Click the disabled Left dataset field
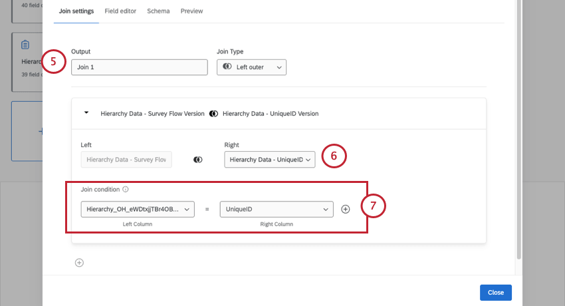The width and height of the screenshot is (565, 306). [126, 160]
